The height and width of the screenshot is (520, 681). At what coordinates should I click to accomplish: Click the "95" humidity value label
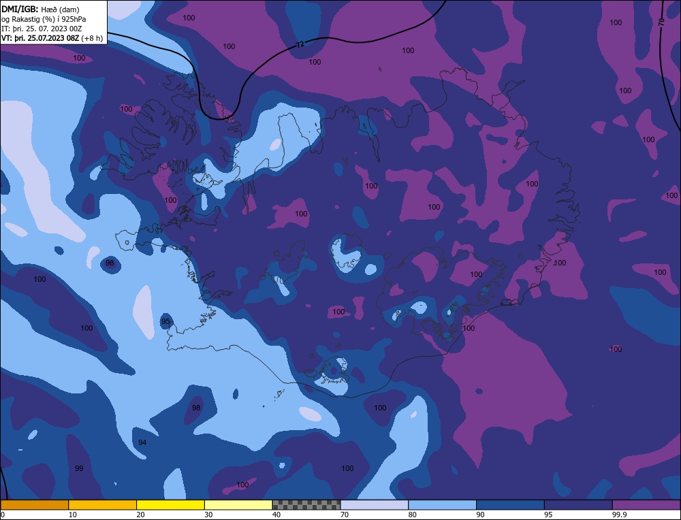(x=165, y=322)
